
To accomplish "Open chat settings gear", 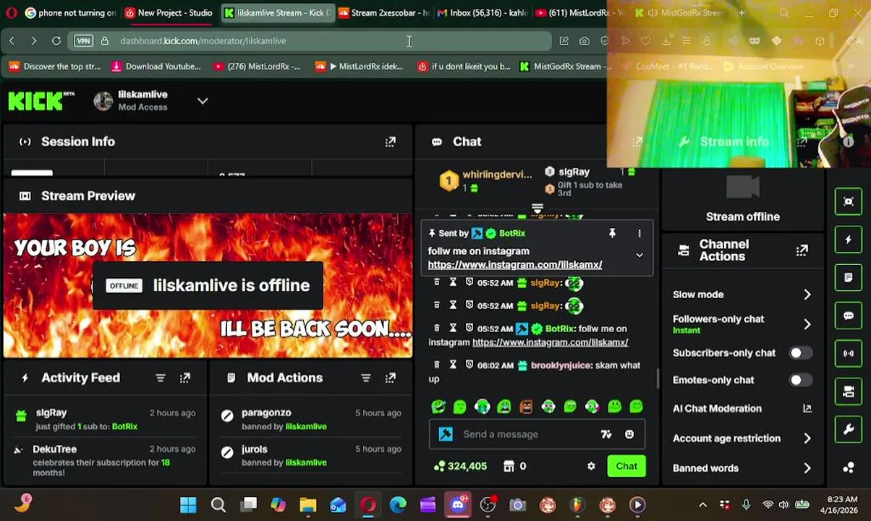I will (x=591, y=466).
